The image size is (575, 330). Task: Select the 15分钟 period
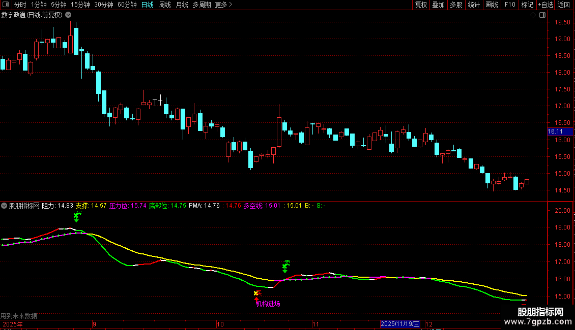click(x=80, y=5)
